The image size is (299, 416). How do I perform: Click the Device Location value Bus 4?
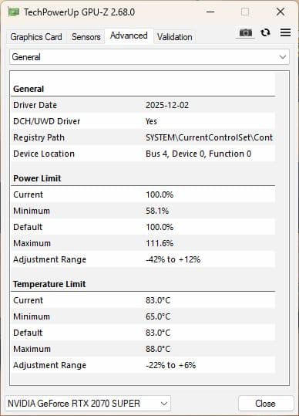(x=198, y=154)
